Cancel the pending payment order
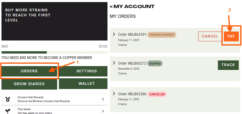 tap(210, 36)
